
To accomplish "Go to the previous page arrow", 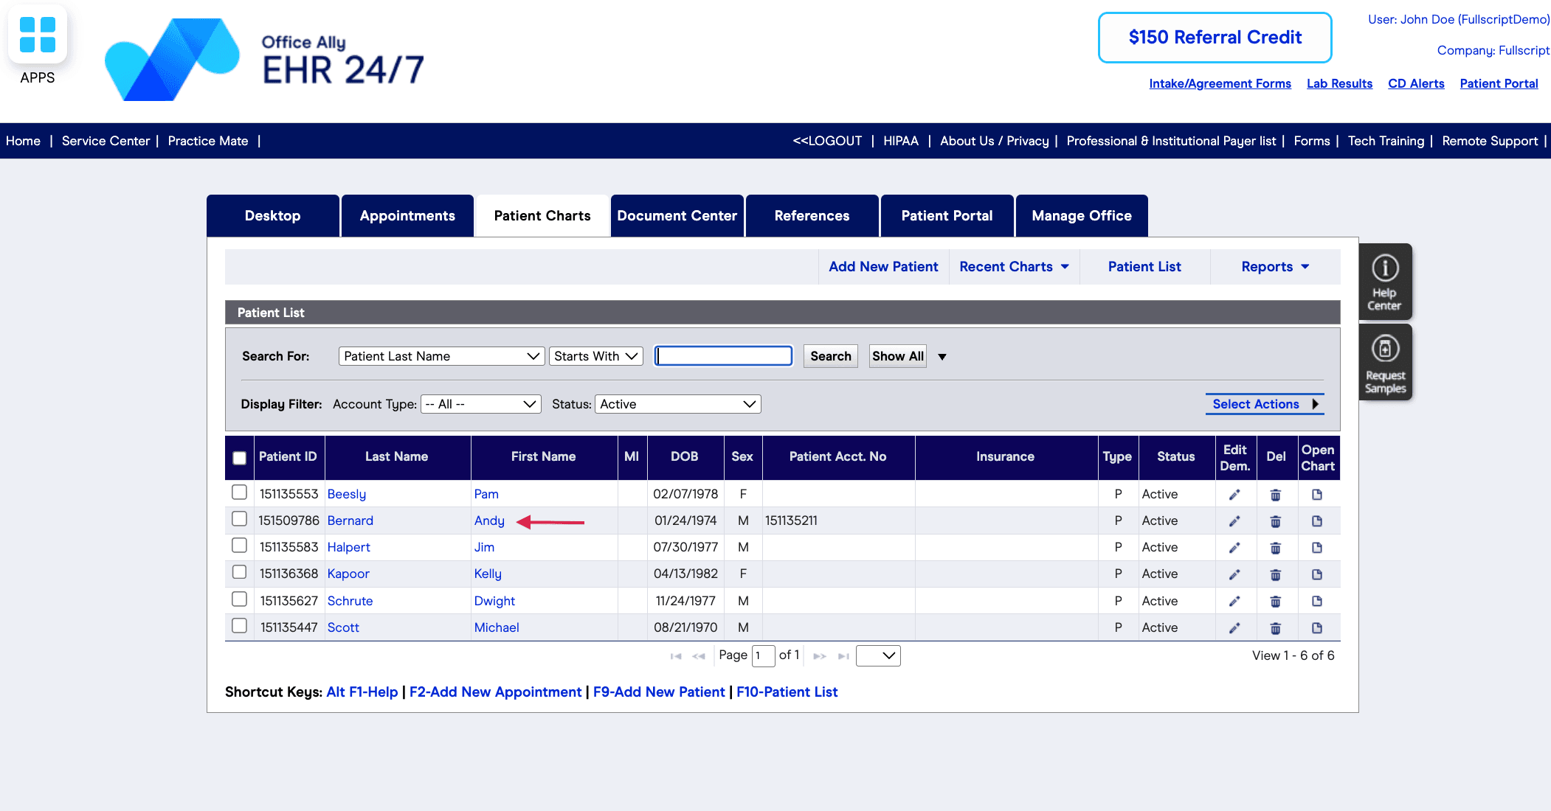I will pyautogui.click(x=699, y=656).
